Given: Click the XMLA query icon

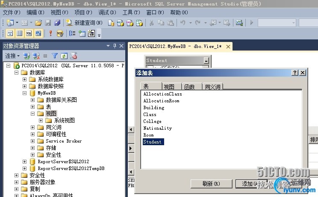Looking at the screenshot, I should pyautogui.click(x=139, y=23).
